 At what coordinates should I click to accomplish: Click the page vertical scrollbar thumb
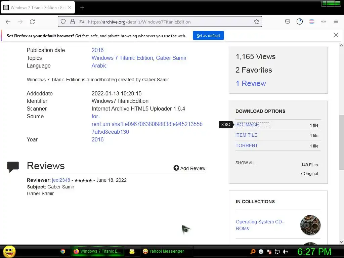click(341, 142)
